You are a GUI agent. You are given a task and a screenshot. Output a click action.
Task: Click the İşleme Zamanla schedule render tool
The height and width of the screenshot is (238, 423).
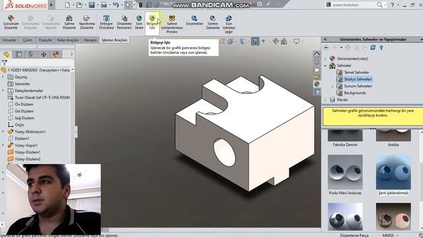point(213,22)
